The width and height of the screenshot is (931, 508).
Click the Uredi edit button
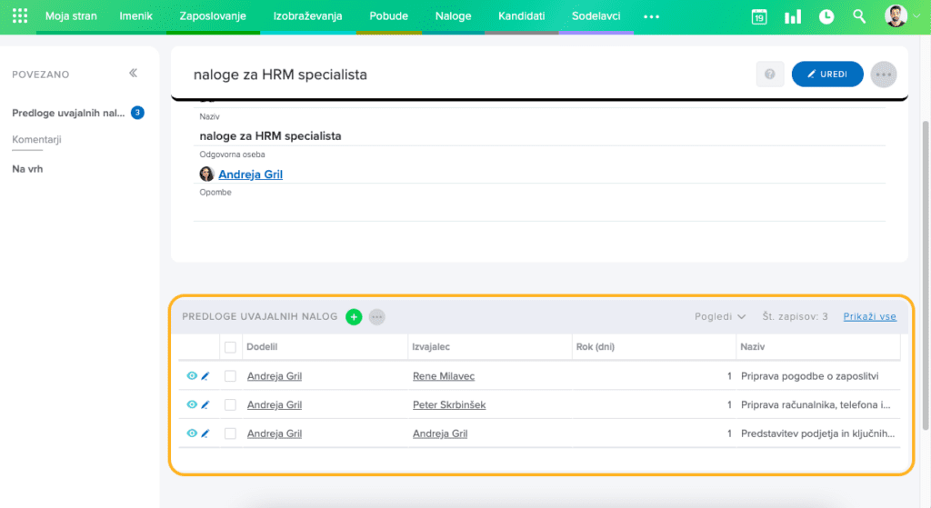[x=826, y=75]
